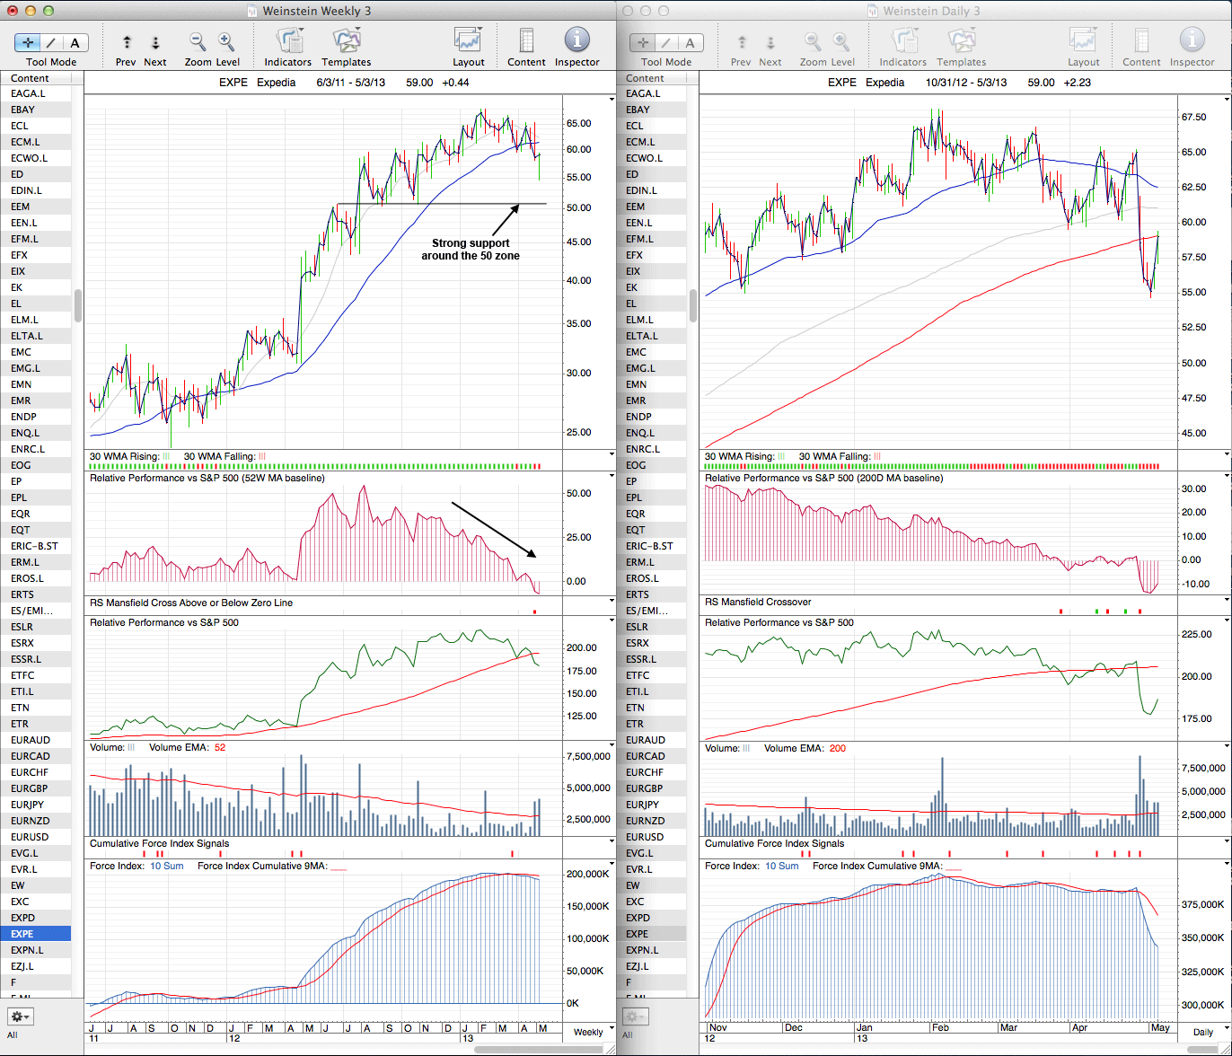
Task: Click Zoom out magnifier in Weinstein Daily toolbar
Action: 813,42
